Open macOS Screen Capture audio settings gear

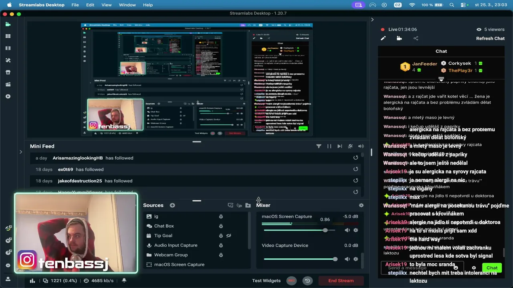(x=355, y=230)
